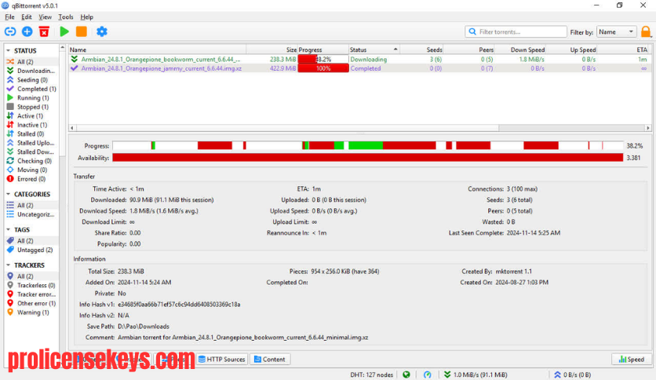The image size is (656, 380).
Task: Open the Edit menu
Action: click(27, 16)
